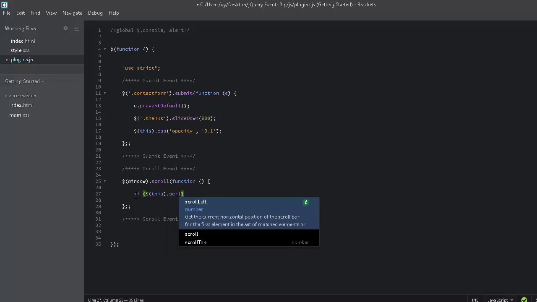
Task: Select index.html in Working Files
Action: [x=23, y=41]
